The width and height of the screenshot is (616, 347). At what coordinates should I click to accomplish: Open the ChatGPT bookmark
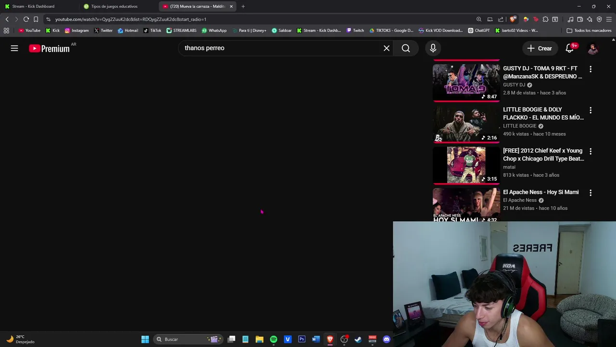click(x=478, y=30)
